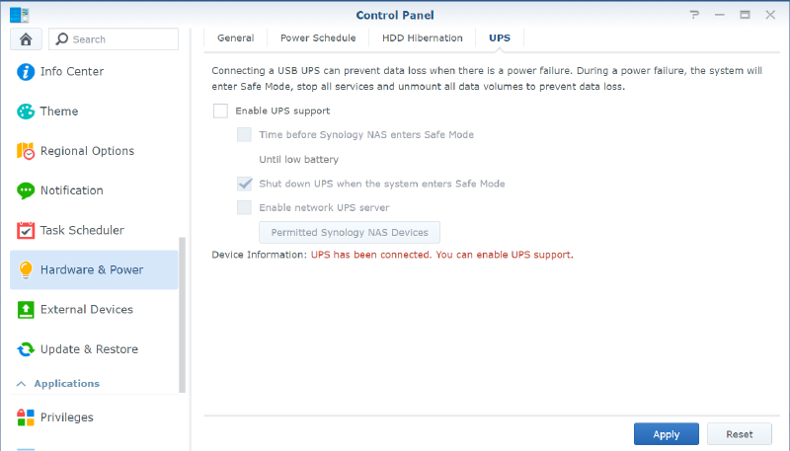The height and width of the screenshot is (451, 790).
Task: Check Time before Synology NAS enters Safe Mode
Action: (x=244, y=134)
